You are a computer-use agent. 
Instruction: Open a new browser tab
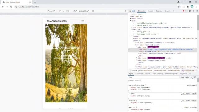pyautogui.click(x=35, y=2)
